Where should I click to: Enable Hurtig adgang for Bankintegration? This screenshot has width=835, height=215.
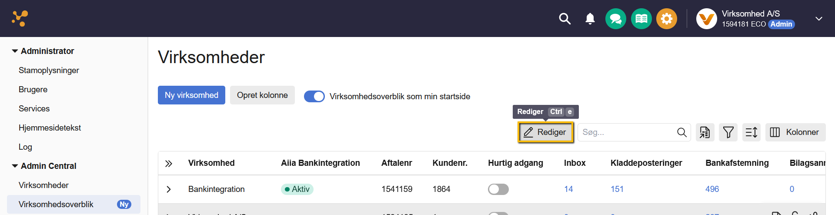[498, 189]
